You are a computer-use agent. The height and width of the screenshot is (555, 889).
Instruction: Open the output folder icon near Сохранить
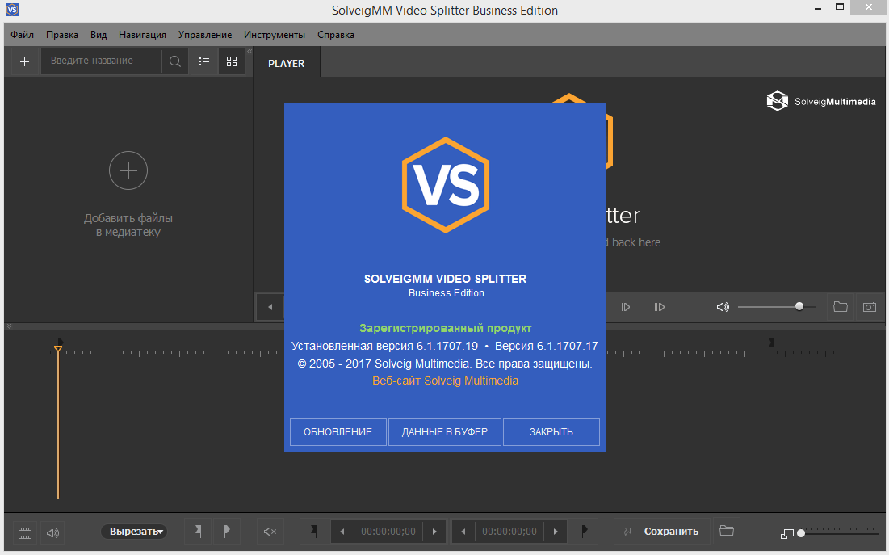[x=726, y=532]
